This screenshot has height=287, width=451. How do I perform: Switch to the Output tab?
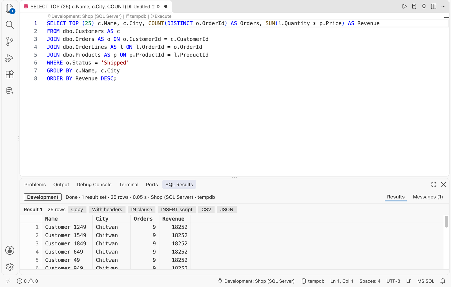(61, 185)
